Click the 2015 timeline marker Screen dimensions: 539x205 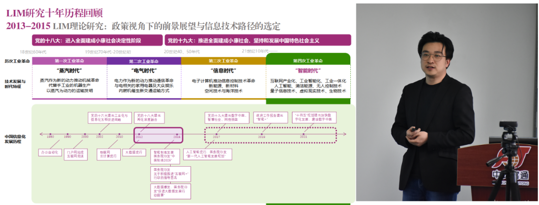click(x=177, y=134)
